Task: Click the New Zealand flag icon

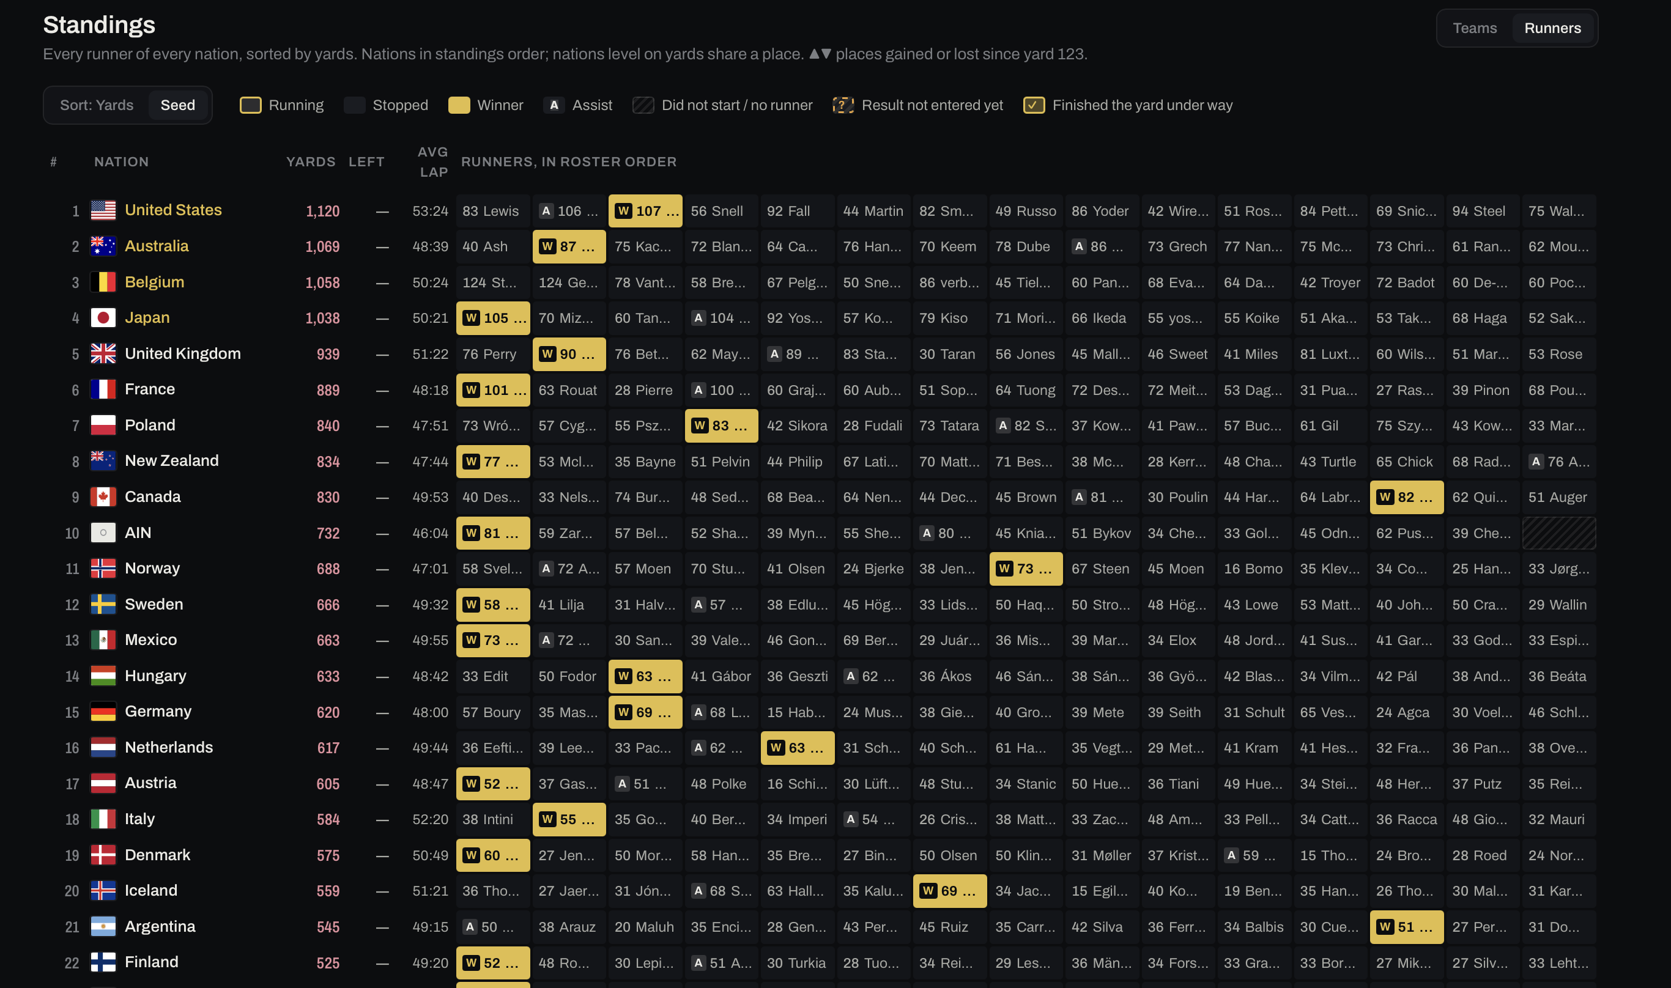Action: click(103, 461)
